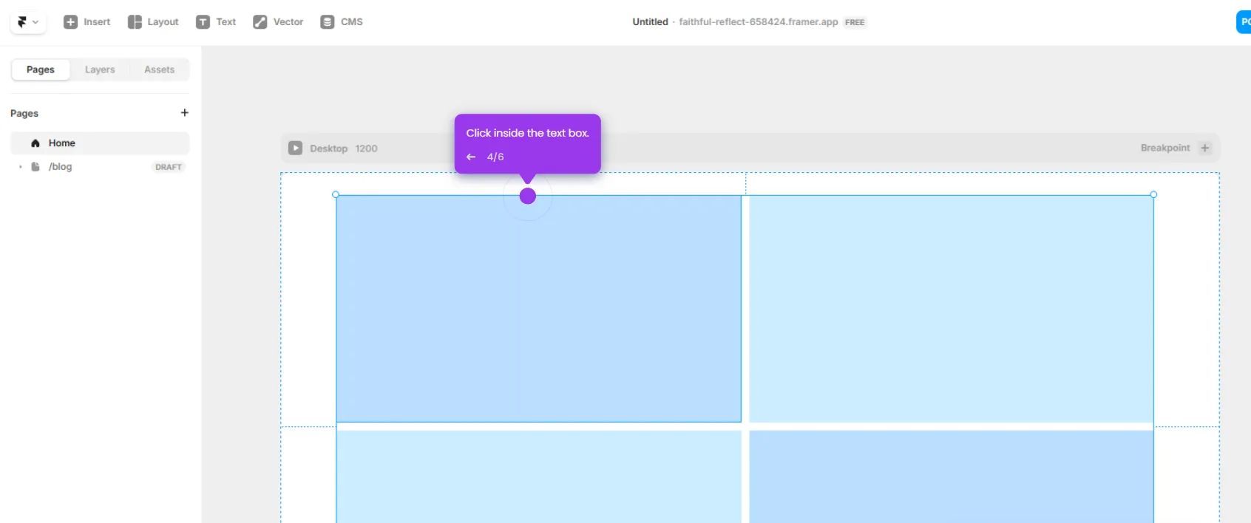This screenshot has height=523, width=1251.
Task: Expand the /blog page arrow
Action: [x=21, y=167]
